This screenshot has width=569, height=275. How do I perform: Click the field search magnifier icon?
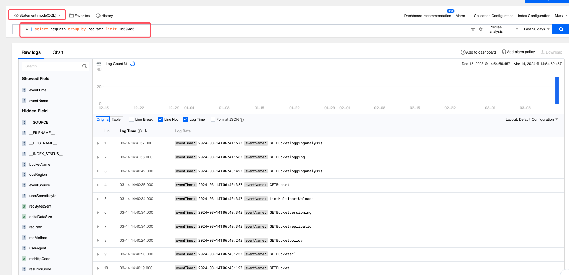point(84,66)
